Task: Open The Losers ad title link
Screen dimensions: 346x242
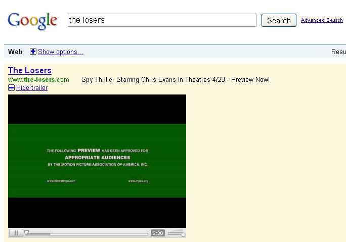Action: (x=30, y=70)
